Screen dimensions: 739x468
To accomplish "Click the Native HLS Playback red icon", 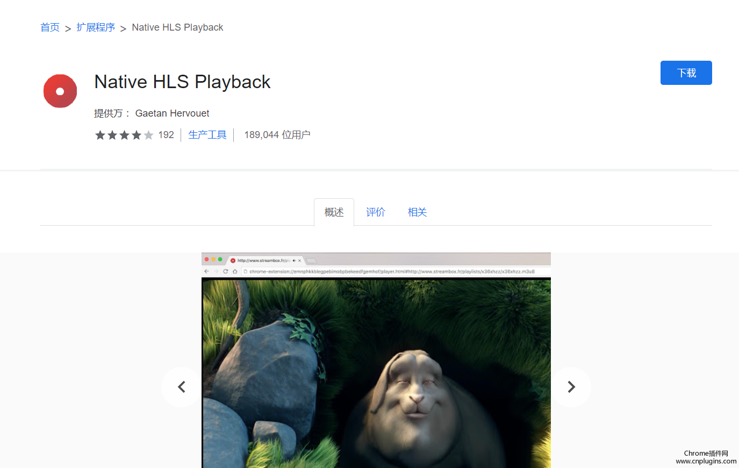I will coord(60,91).
